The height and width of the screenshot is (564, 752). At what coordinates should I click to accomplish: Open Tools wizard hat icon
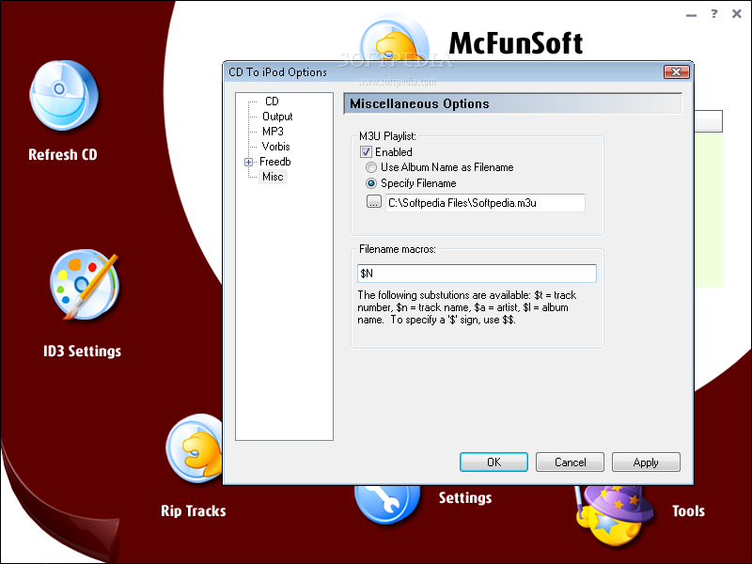click(614, 515)
